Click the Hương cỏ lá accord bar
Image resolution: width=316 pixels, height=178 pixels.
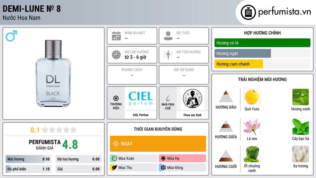[x=262, y=43]
